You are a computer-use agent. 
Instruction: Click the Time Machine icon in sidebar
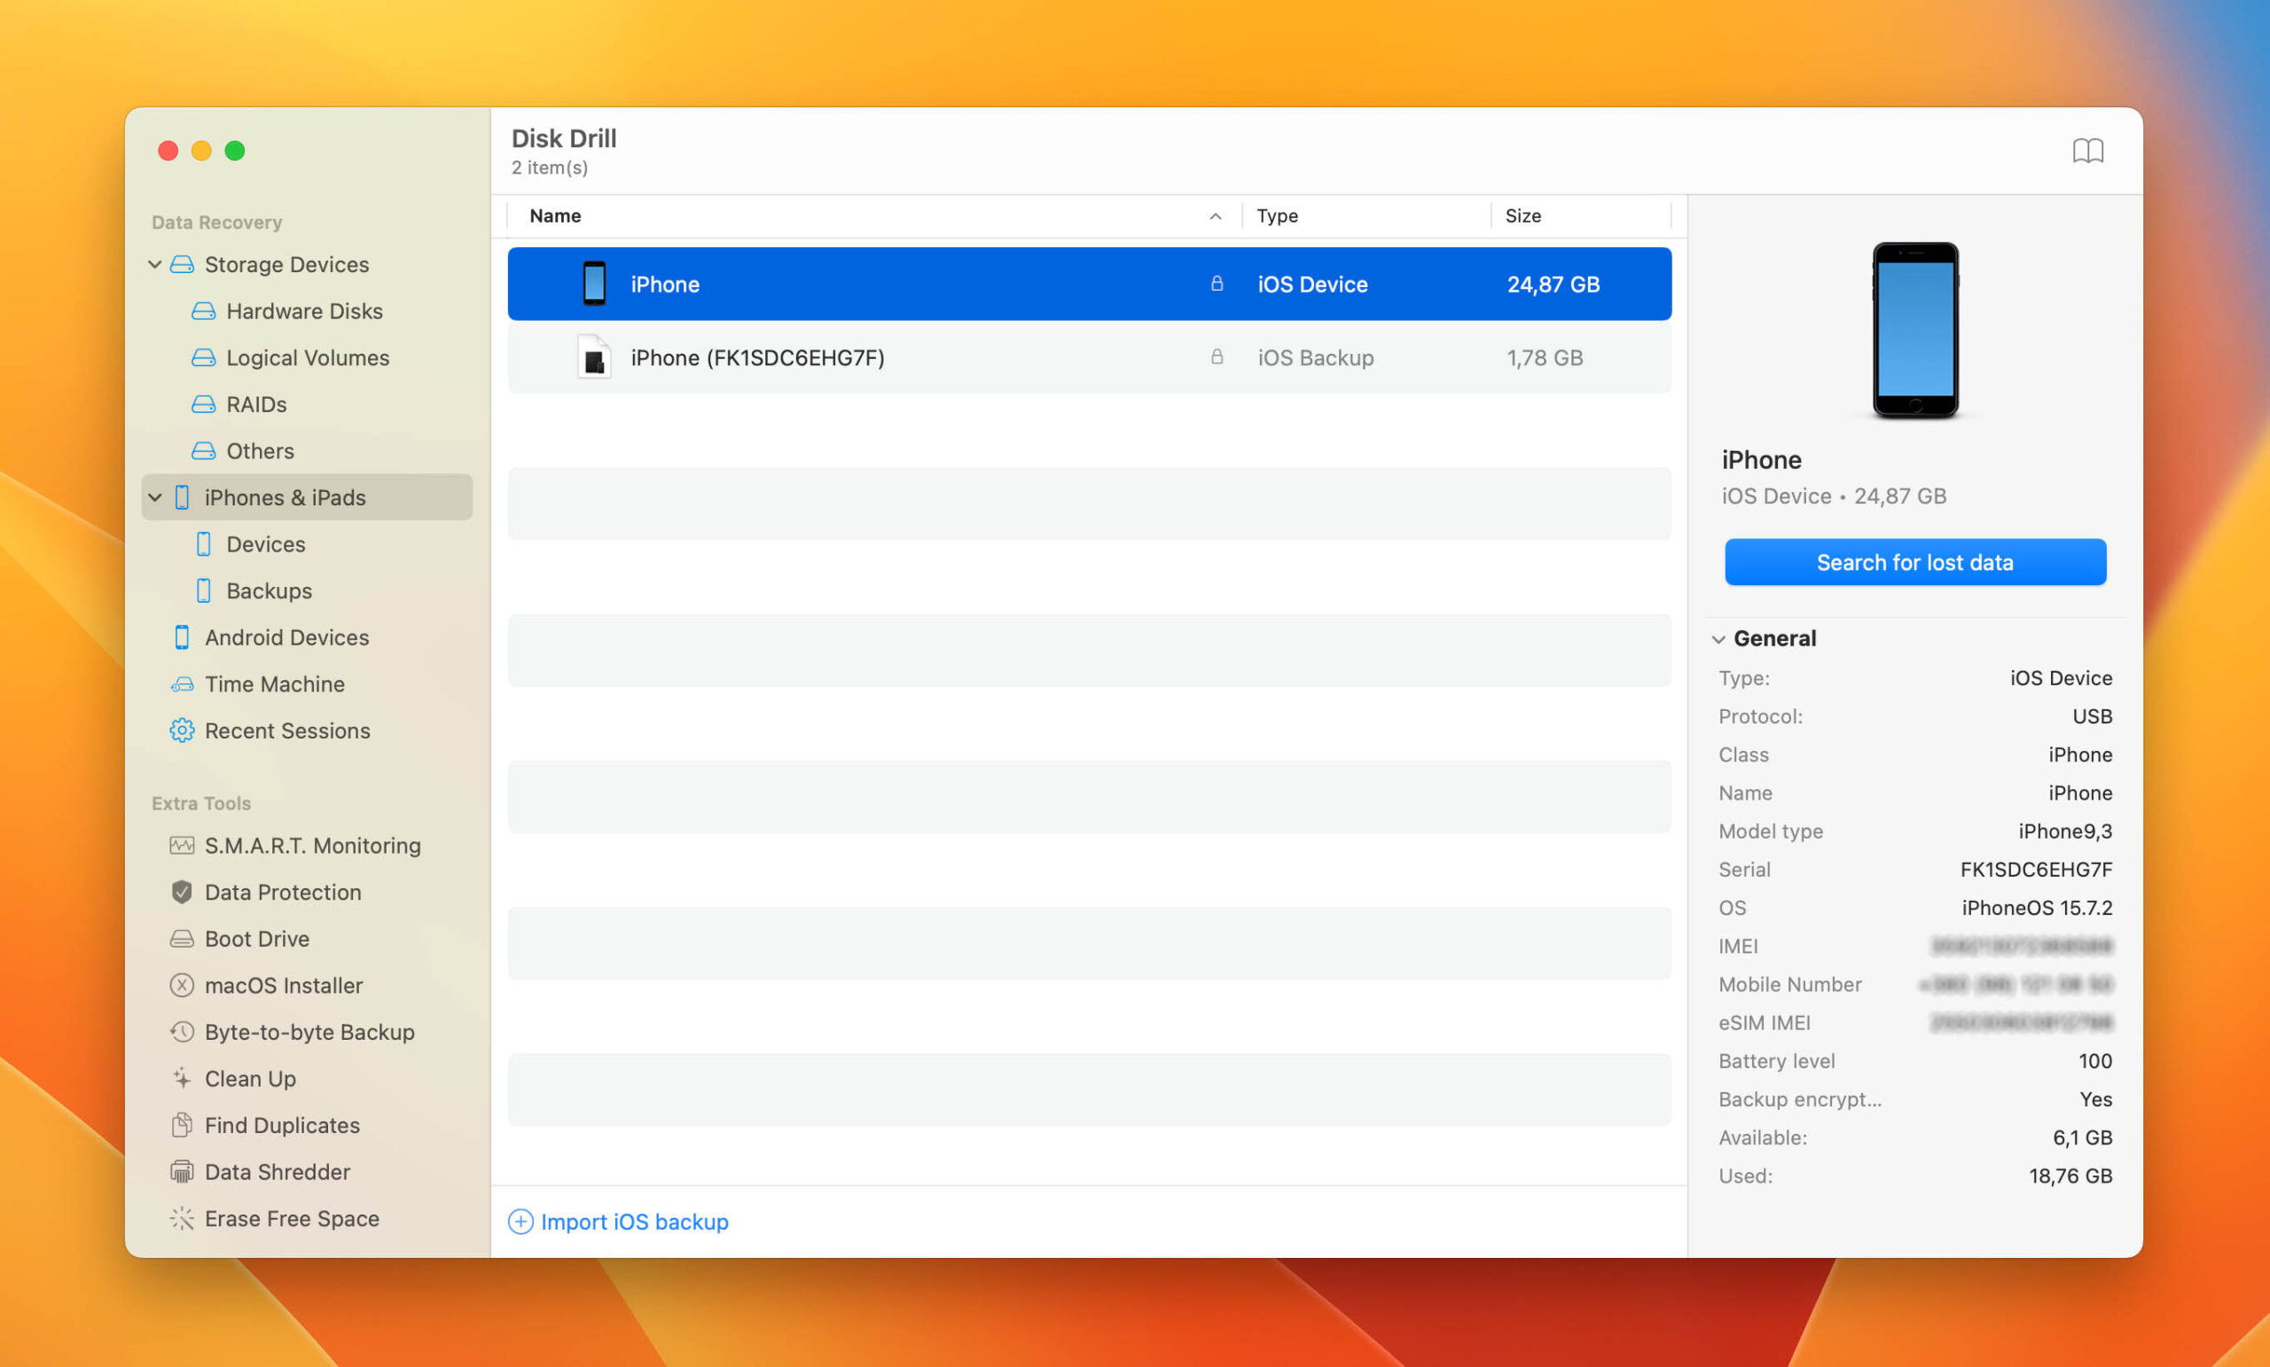[x=184, y=683]
